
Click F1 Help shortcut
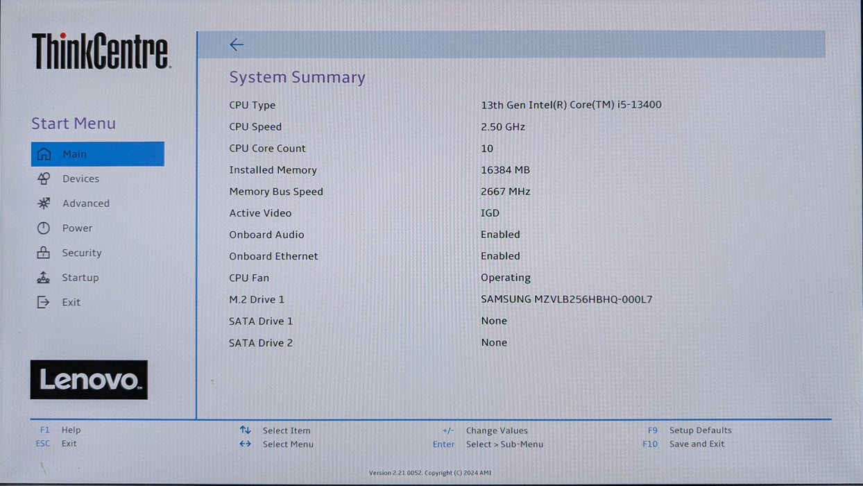tap(60, 430)
